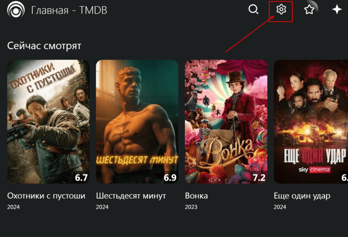Open the Вонка movie poster
The width and height of the screenshot is (348, 237).
click(226, 122)
